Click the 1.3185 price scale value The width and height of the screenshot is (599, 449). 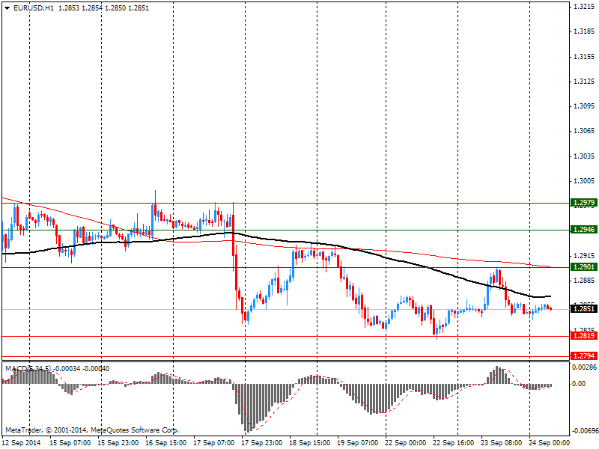click(x=584, y=31)
